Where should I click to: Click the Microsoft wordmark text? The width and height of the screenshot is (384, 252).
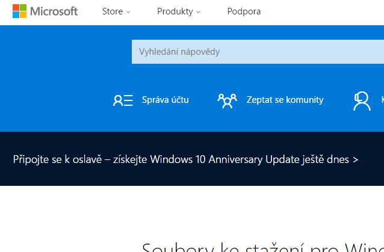coord(54,11)
